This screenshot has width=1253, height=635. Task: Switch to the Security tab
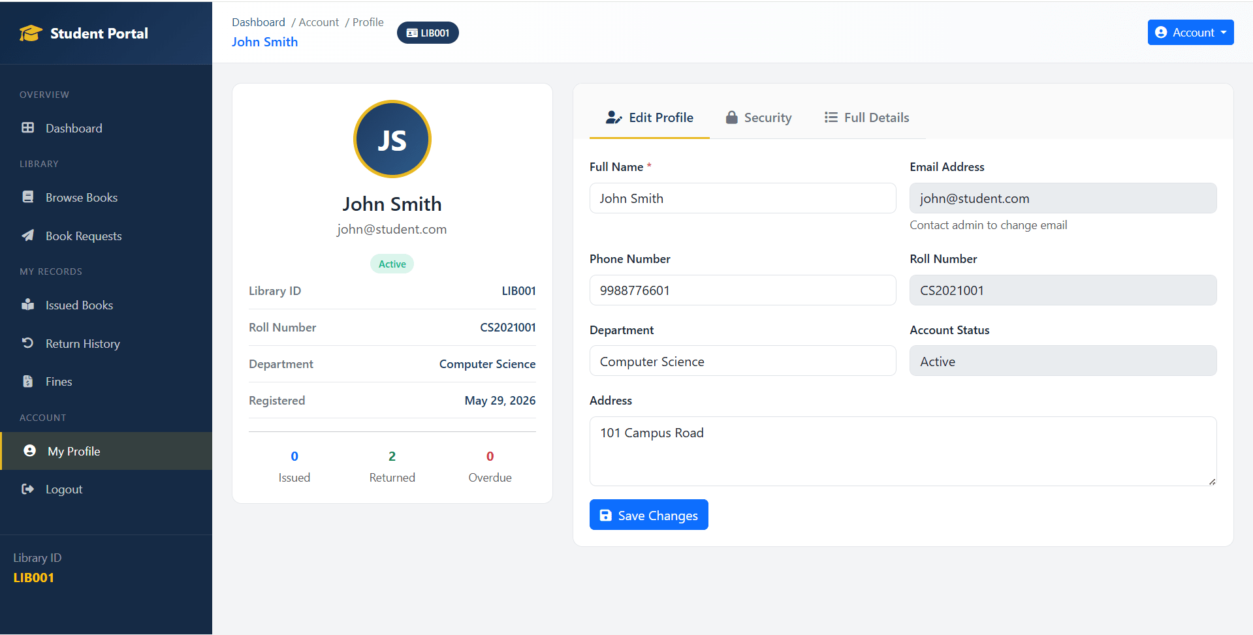758,117
